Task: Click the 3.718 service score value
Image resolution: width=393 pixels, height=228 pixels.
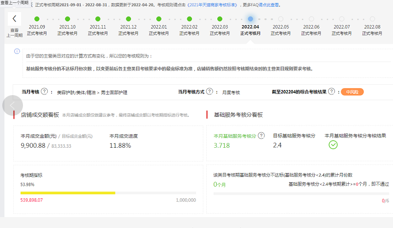Action: 222,146
